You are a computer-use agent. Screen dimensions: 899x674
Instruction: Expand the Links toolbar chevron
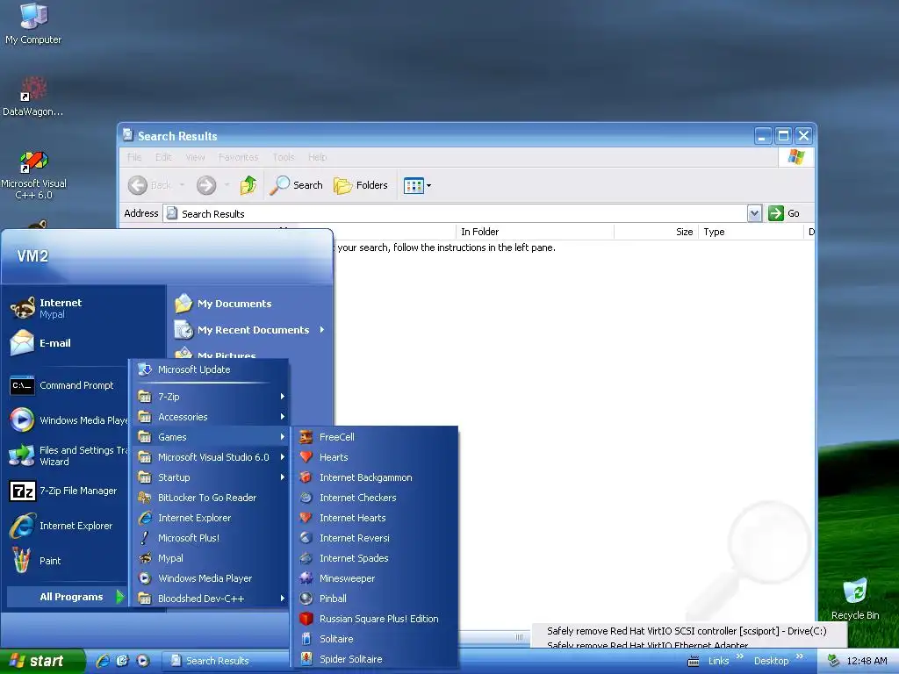tap(739, 656)
